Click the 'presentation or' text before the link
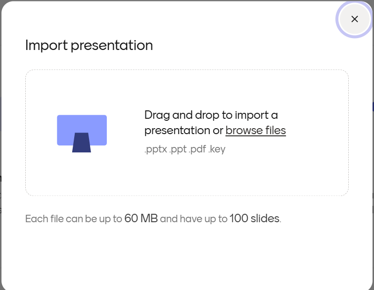This screenshot has height=290, width=374. (x=184, y=130)
